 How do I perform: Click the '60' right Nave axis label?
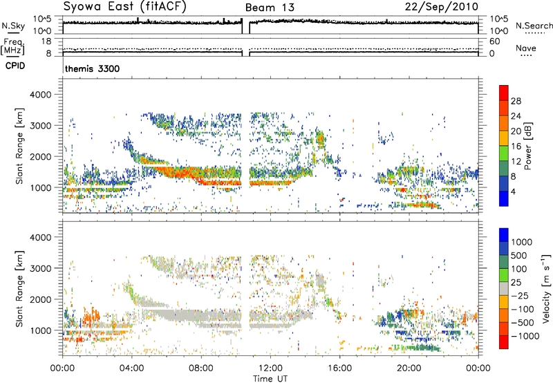point(494,41)
